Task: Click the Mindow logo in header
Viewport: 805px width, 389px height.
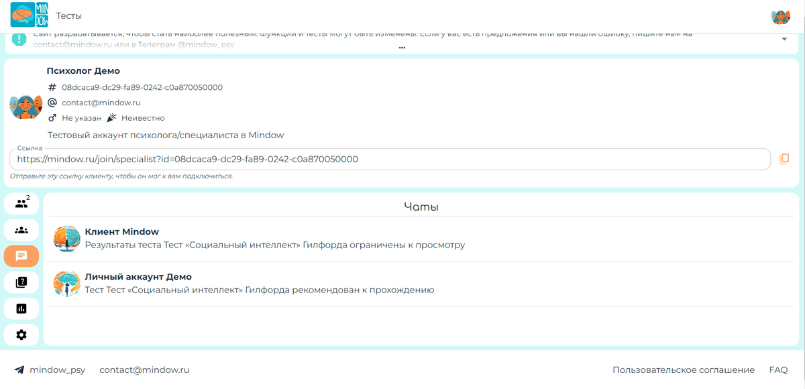Action: pyautogui.click(x=29, y=15)
